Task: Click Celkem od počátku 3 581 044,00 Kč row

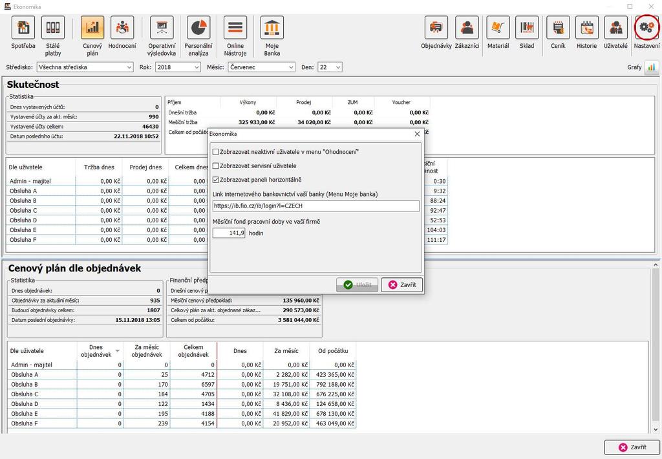Action: click(x=244, y=320)
